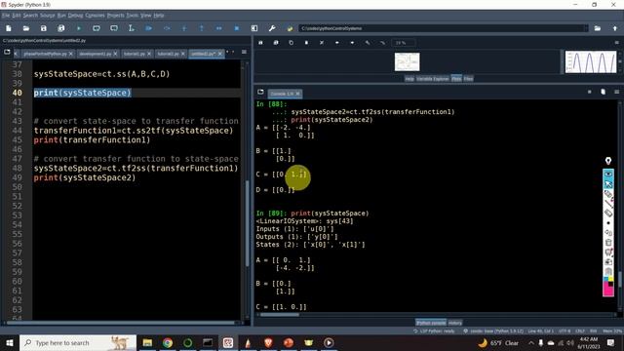
Task: Remove the current plot
Action: (x=306, y=43)
